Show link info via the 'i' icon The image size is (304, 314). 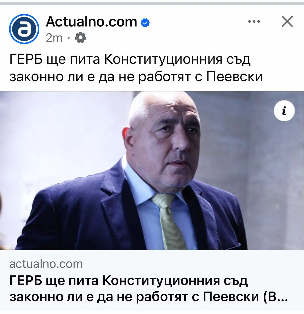[x=284, y=111]
